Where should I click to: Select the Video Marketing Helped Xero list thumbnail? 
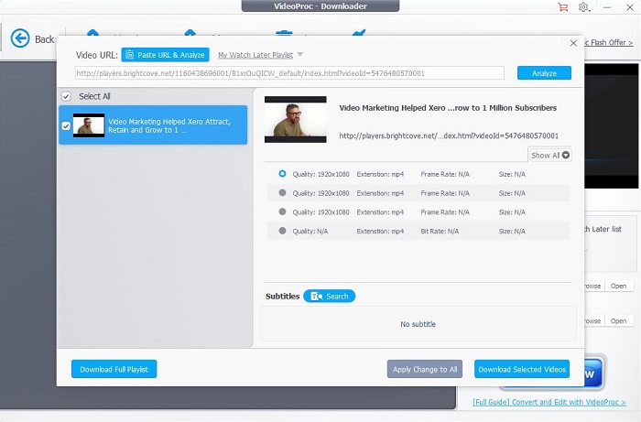(x=89, y=125)
